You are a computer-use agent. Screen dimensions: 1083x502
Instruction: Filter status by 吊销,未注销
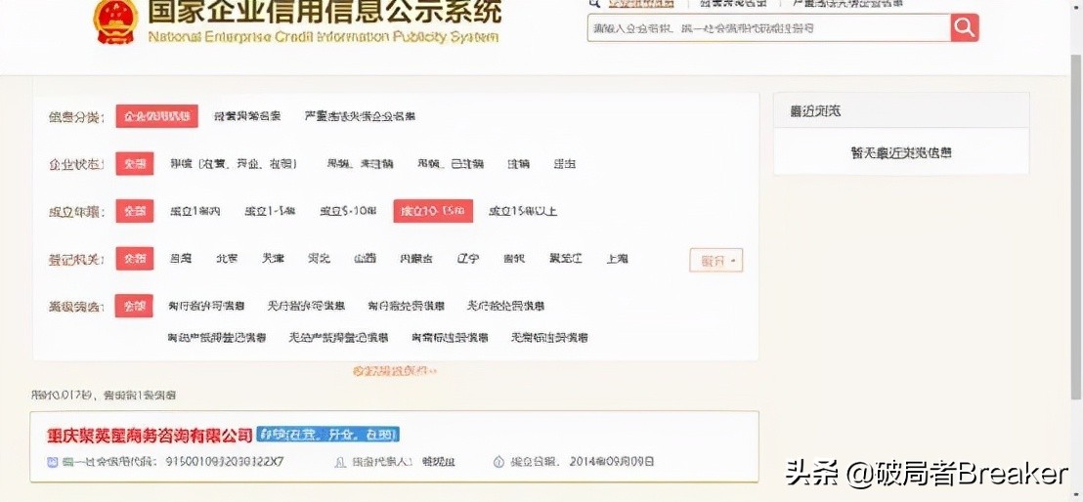coord(360,164)
